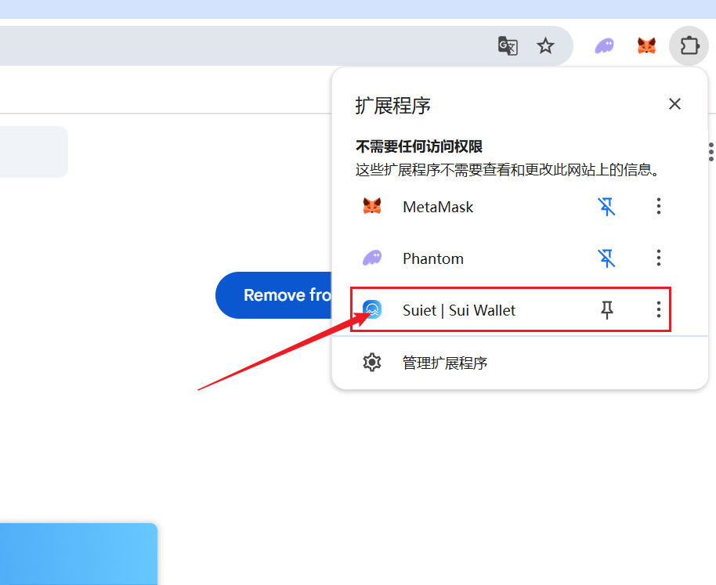716x585 pixels.
Task: Open 管理扩展程序 text link
Action: [x=445, y=363]
